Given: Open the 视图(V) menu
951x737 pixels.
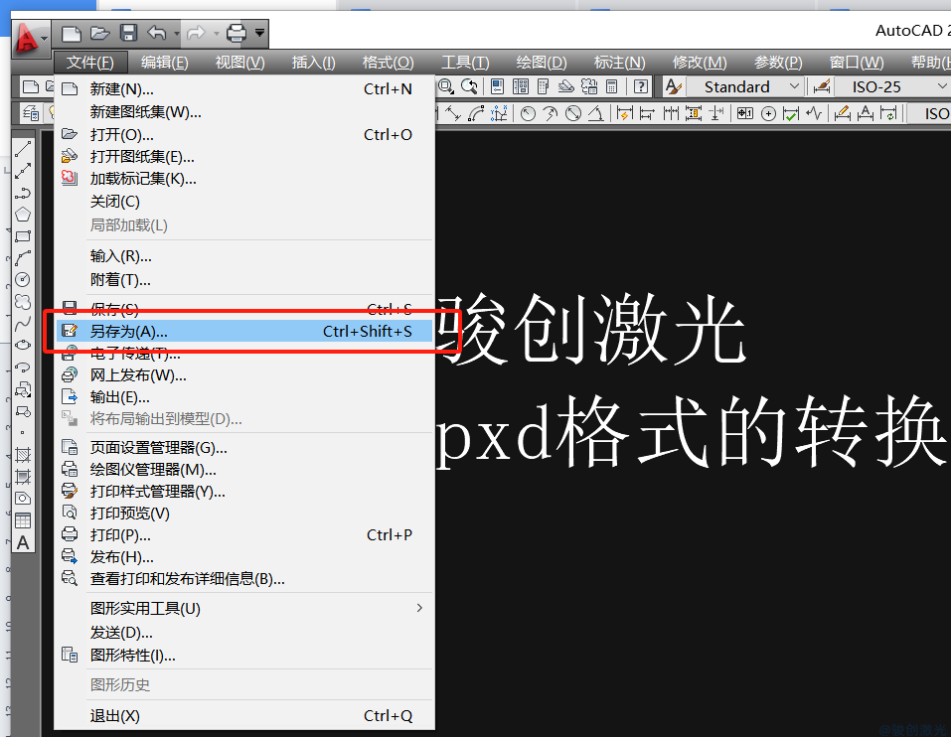Looking at the screenshot, I should point(240,63).
